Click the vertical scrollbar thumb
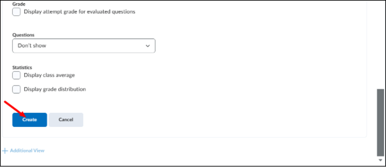386x167 pixels. tap(380, 122)
